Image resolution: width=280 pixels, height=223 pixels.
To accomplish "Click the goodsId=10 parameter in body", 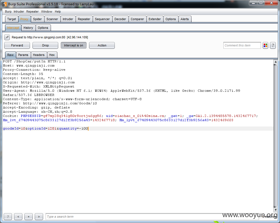I will click(14, 128).
